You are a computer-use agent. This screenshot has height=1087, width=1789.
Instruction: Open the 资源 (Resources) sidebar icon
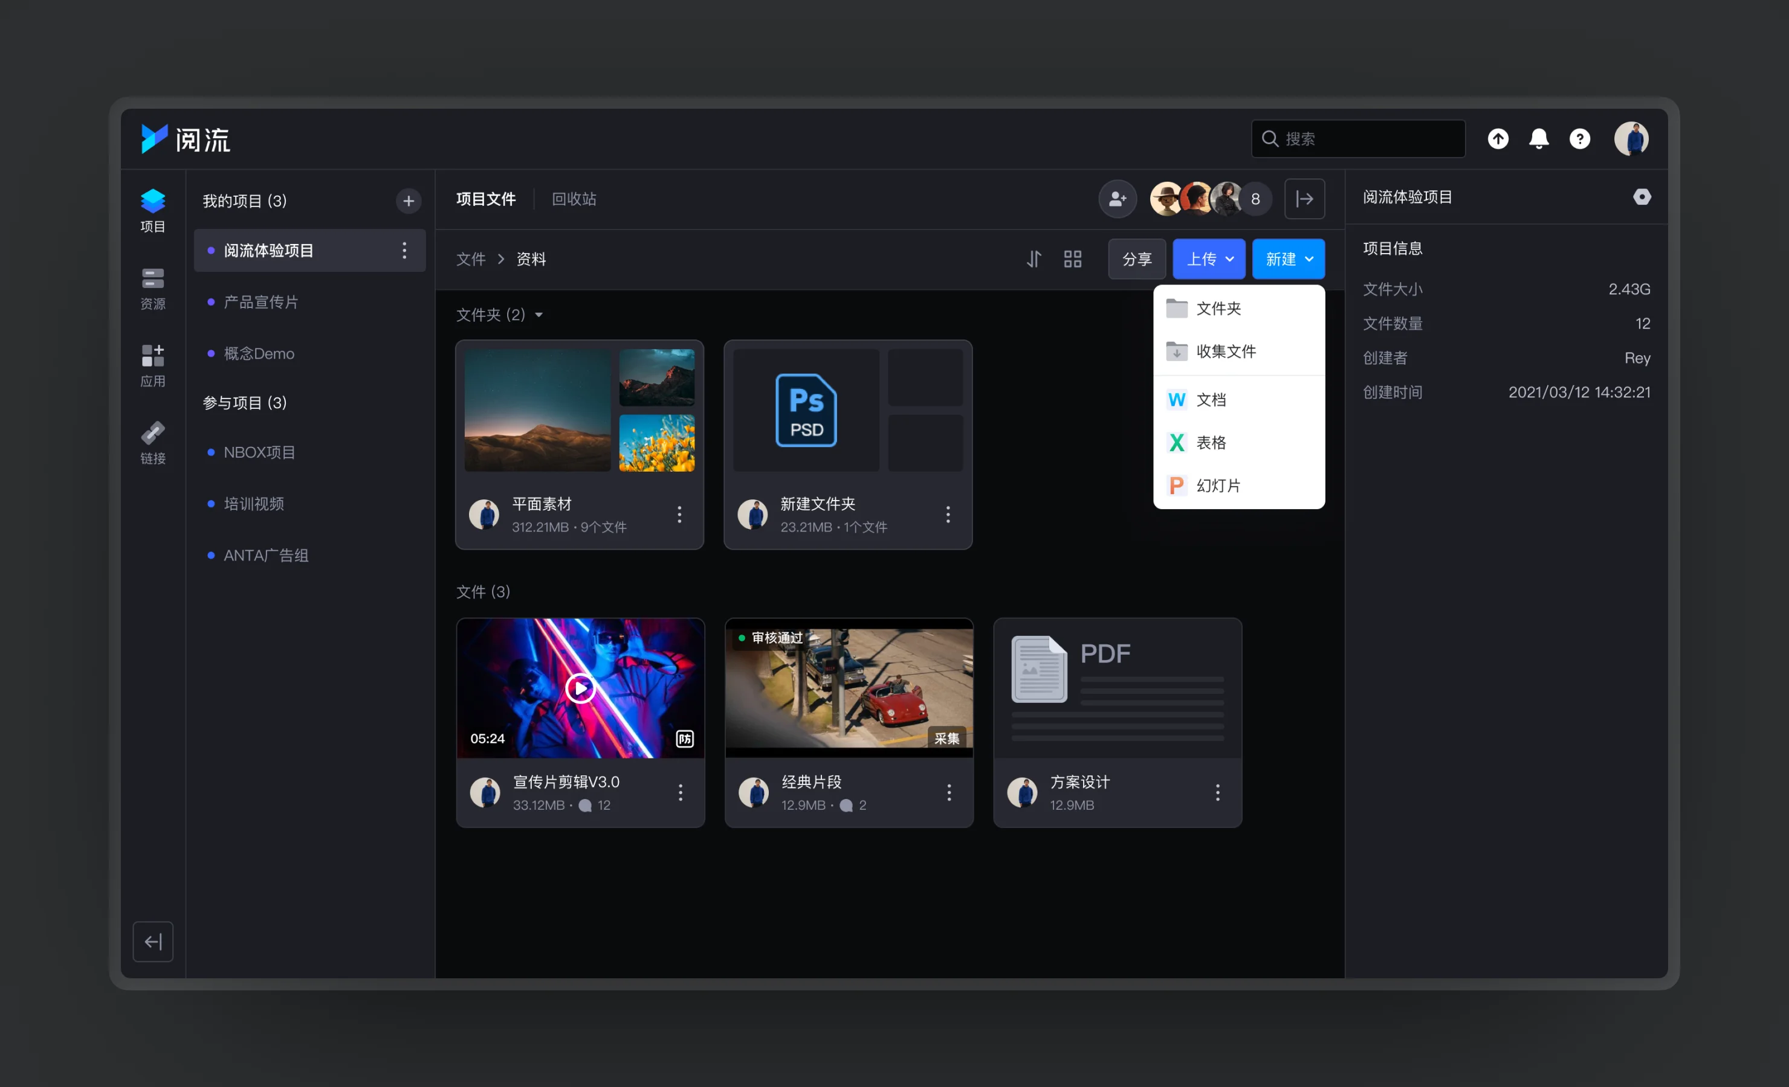(x=152, y=287)
